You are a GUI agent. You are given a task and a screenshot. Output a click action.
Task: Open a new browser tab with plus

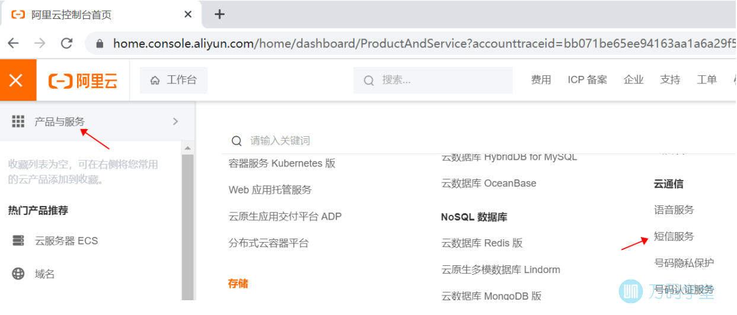[219, 14]
